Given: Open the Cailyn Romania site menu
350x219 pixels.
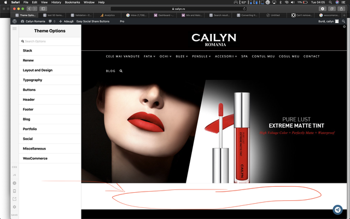Looking at the screenshot, I should click(x=33, y=21).
